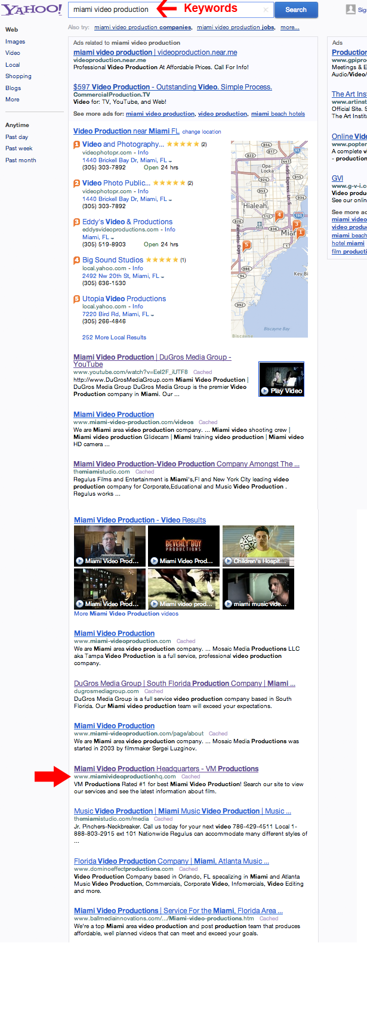Open miami beach hotels ad link
This screenshot has height=1014, width=367.
coord(278,114)
